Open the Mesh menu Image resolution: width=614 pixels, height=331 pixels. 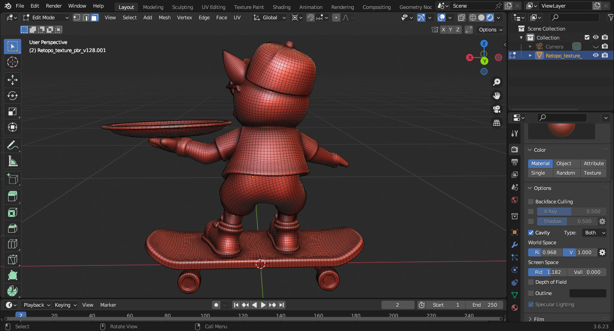tap(165, 18)
